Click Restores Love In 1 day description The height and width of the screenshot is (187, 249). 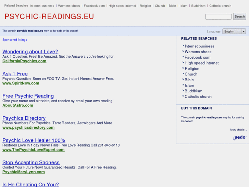click(61, 145)
